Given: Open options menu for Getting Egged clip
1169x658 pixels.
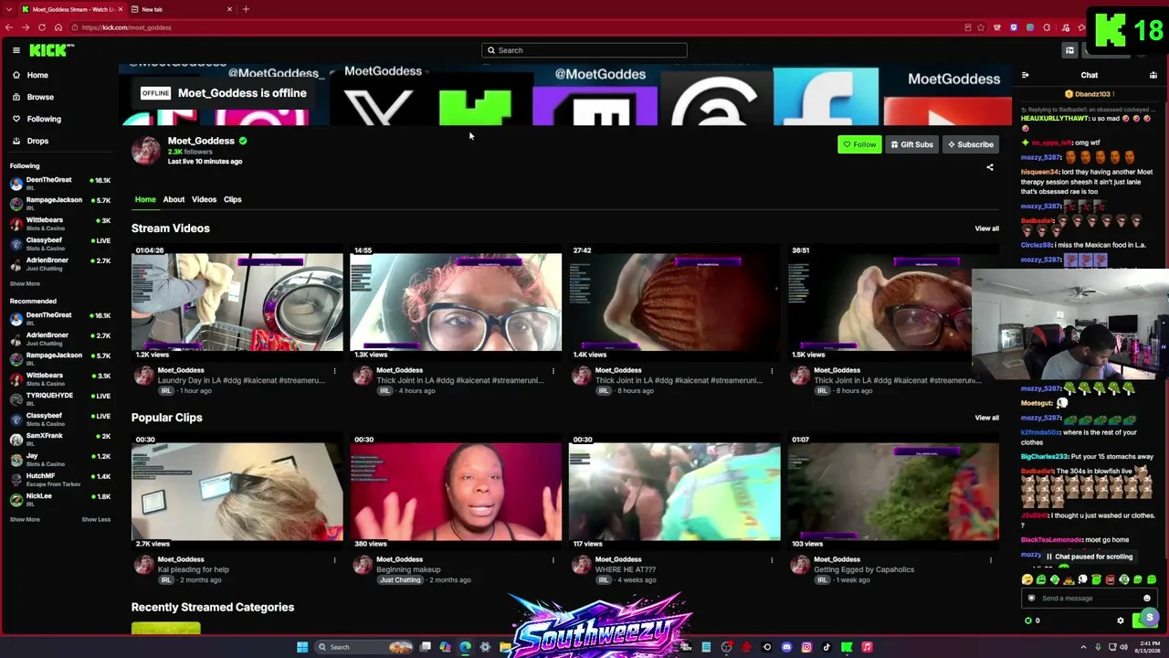Looking at the screenshot, I should [990, 560].
